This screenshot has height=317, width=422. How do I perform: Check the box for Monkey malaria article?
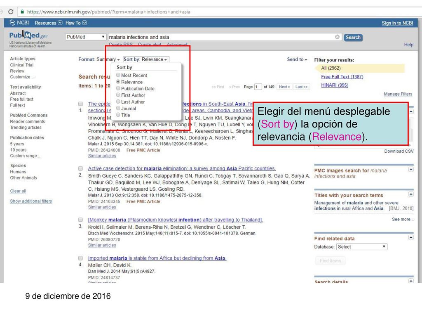coord(80,220)
